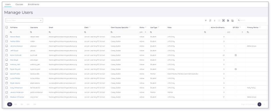Click the Primary Mentor search magnifier
Screen dimensions: 271x112
[x=248, y=32]
